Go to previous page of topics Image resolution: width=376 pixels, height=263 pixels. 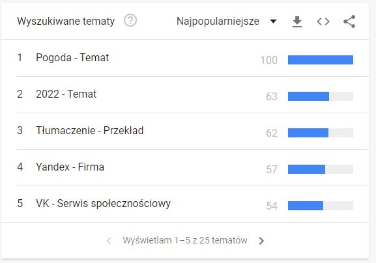coord(109,240)
